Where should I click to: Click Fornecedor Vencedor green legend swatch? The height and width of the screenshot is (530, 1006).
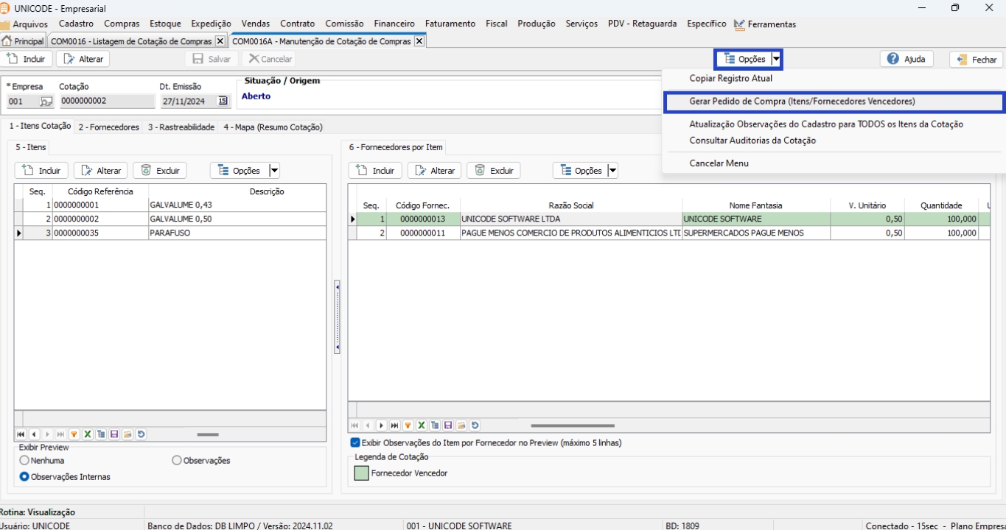361,473
